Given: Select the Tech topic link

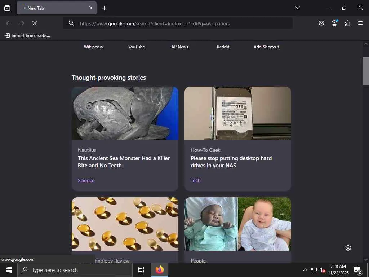Looking at the screenshot, I should click(x=196, y=180).
